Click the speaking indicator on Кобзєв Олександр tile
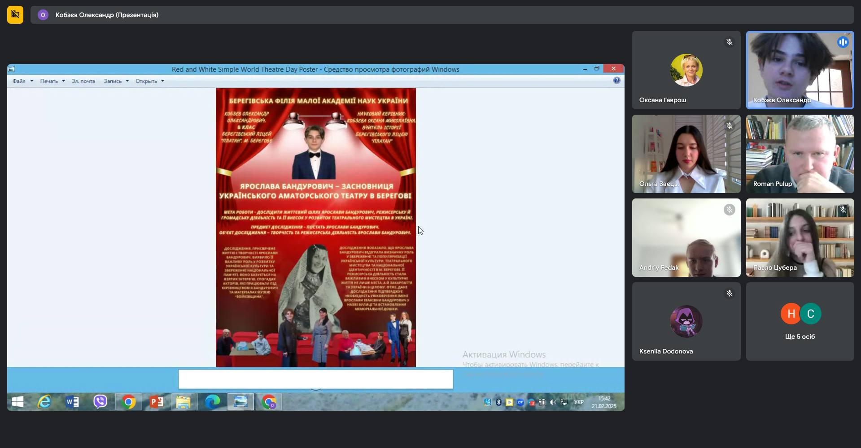Viewport: 861px width, 448px height. pos(843,42)
